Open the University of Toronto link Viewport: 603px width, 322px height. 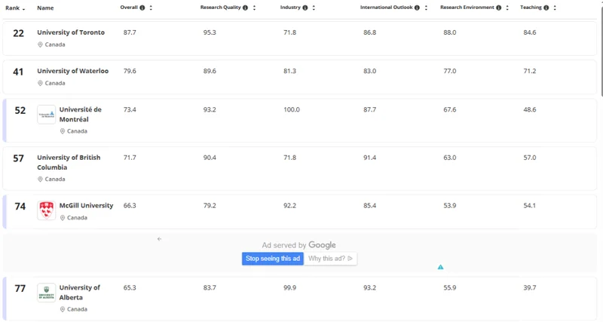coord(71,32)
